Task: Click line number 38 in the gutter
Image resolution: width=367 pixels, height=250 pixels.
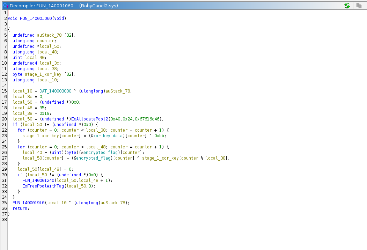Action: [x=5, y=220]
